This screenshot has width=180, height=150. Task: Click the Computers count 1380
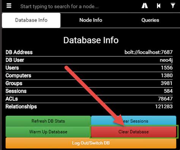(167, 75)
